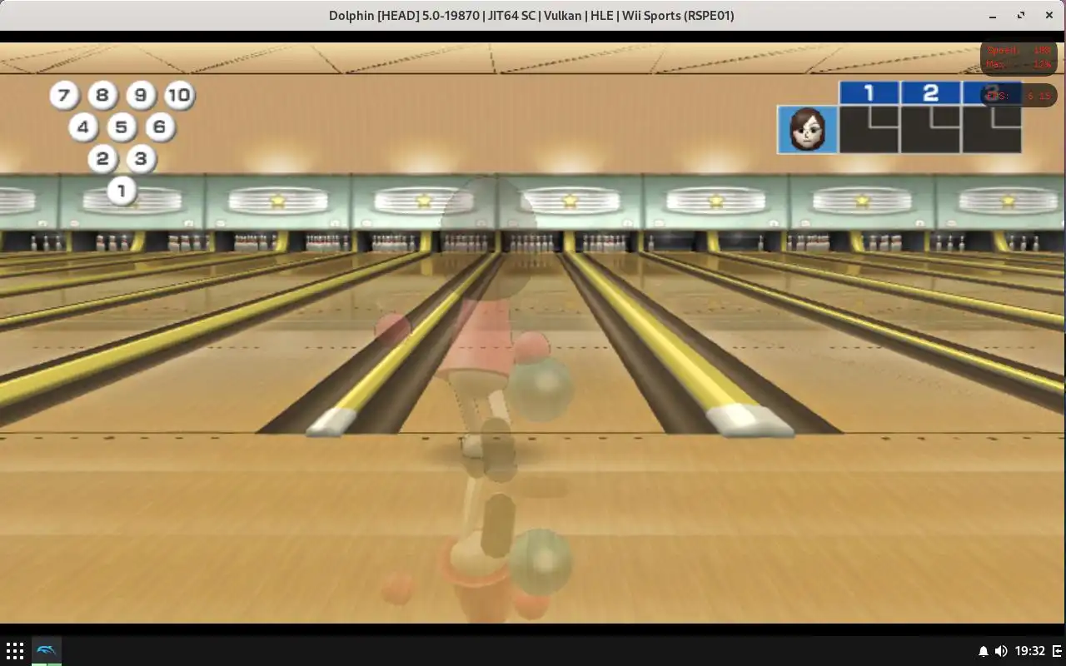The height and width of the screenshot is (666, 1066).
Task: Click pin indicator number 6
Action: (x=160, y=127)
